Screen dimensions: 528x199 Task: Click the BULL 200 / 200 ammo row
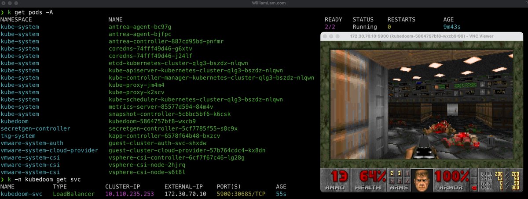coord(500,174)
